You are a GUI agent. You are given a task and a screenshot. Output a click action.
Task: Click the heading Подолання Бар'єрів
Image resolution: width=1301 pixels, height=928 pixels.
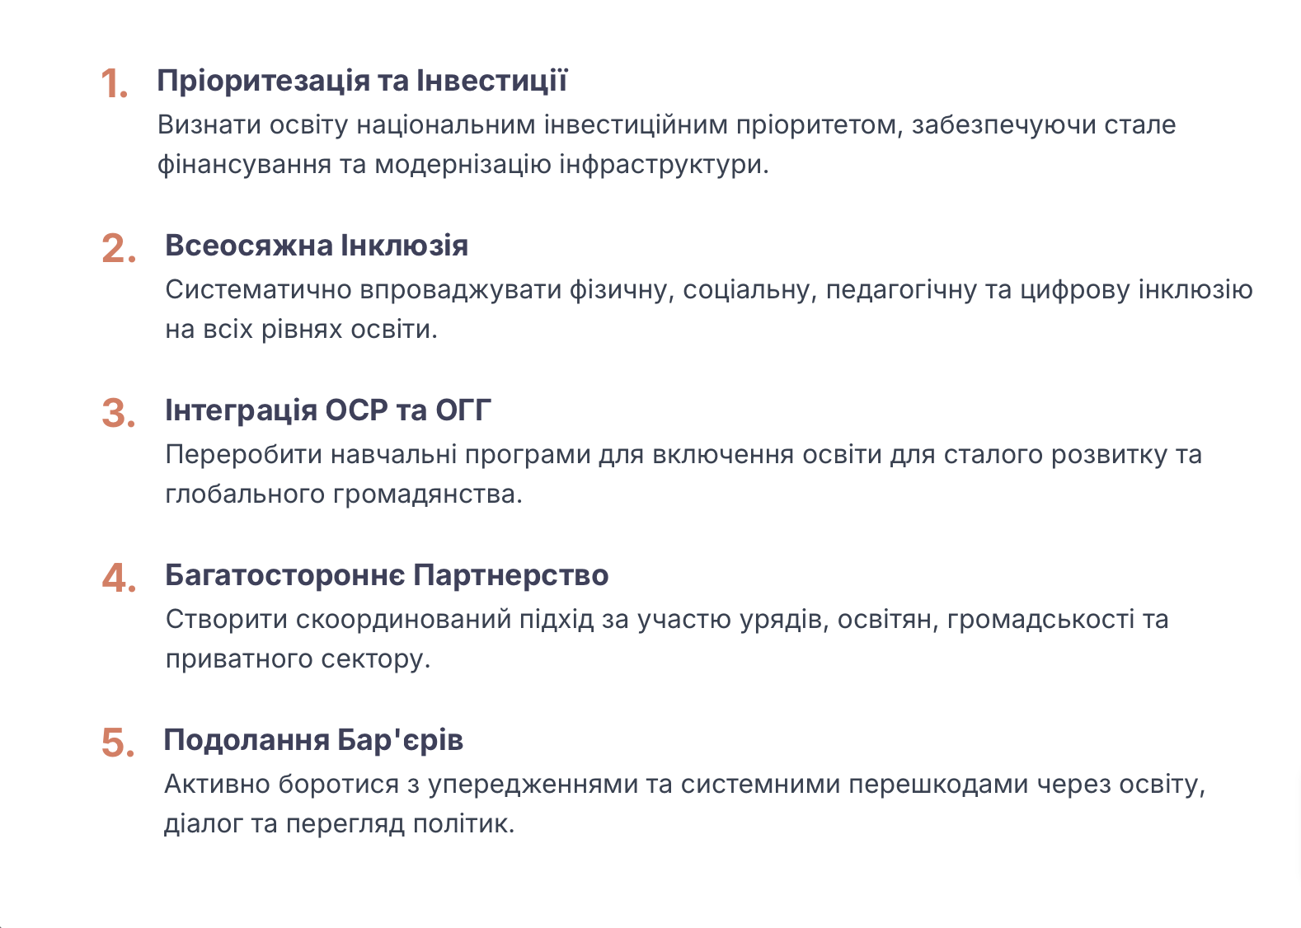313,740
